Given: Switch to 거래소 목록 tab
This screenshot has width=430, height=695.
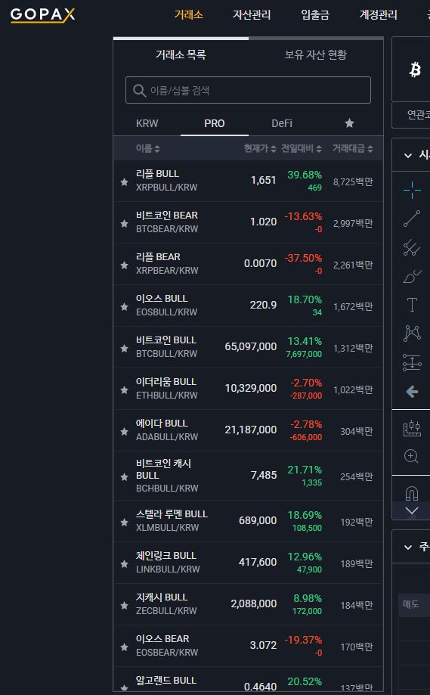Looking at the screenshot, I should 181,54.
